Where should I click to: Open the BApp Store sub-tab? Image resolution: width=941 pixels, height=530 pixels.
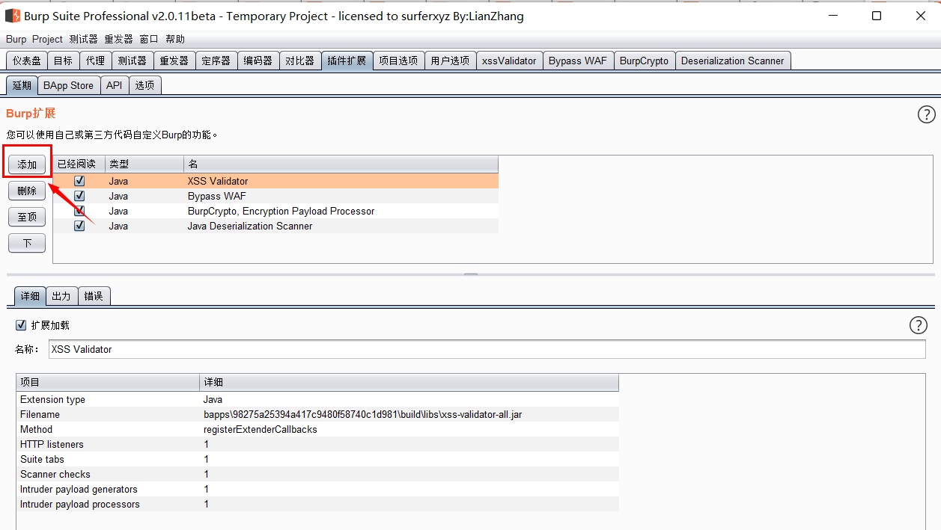69,85
